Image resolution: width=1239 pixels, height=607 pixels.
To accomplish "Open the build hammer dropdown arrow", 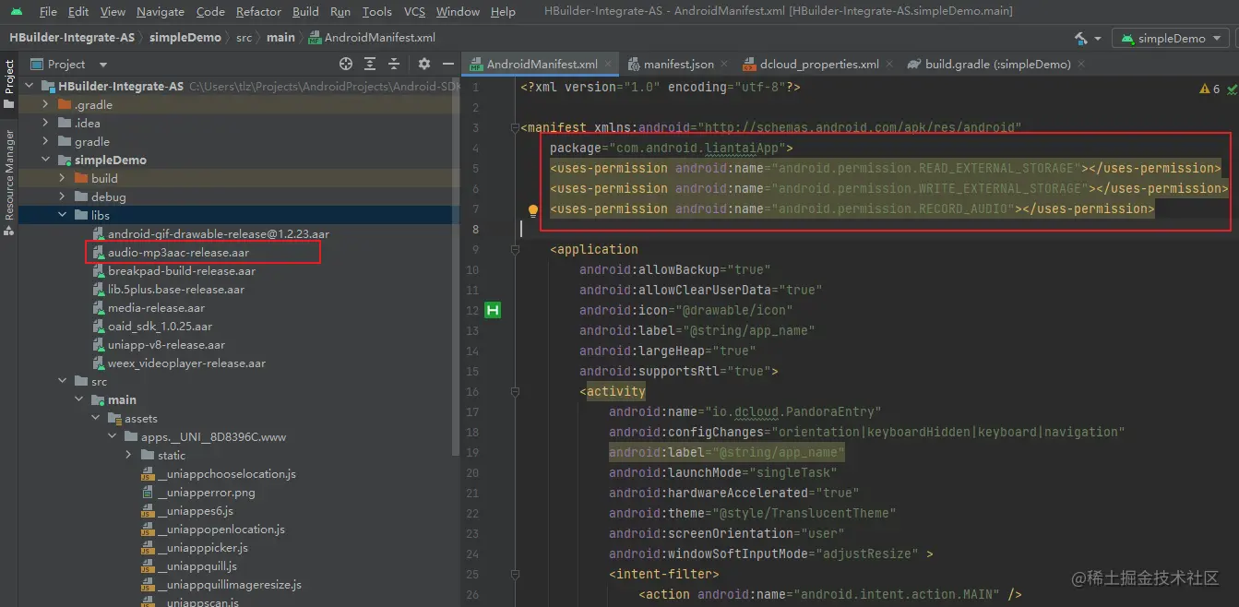I will tap(1097, 39).
